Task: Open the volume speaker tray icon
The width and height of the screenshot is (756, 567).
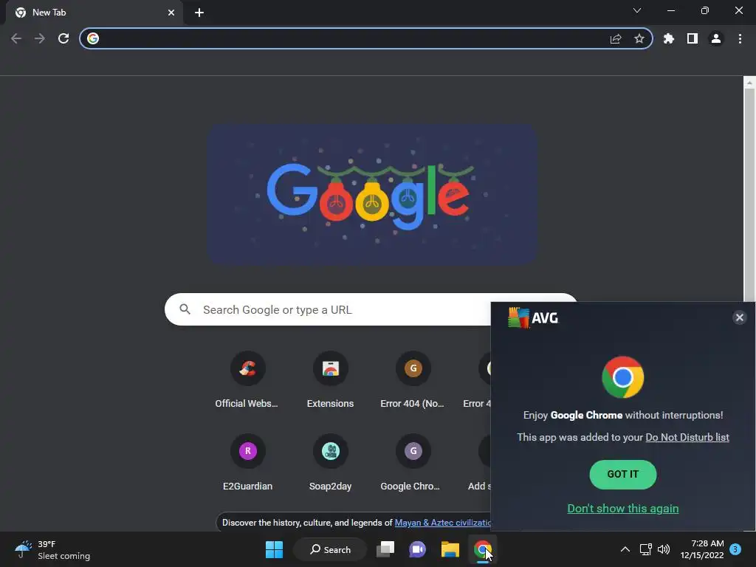Action: pos(664,549)
